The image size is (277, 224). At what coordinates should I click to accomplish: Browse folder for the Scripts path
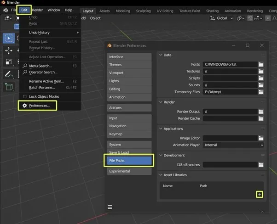(x=261, y=78)
